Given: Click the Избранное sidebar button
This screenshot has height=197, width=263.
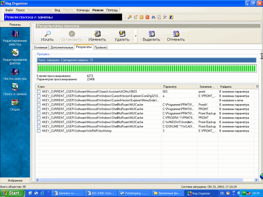Looking at the screenshot, I should point(15,180).
